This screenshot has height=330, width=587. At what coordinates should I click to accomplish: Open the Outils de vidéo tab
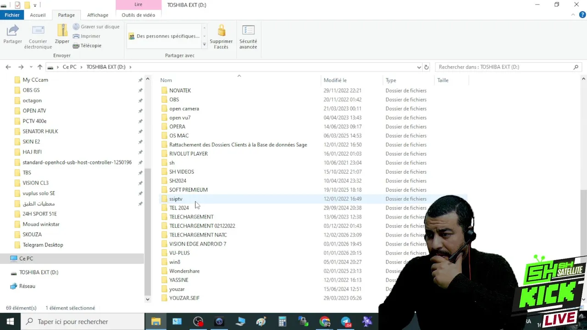point(138,15)
